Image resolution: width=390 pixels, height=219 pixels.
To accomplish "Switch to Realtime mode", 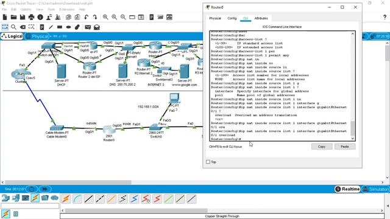I will click(x=348, y=189).
